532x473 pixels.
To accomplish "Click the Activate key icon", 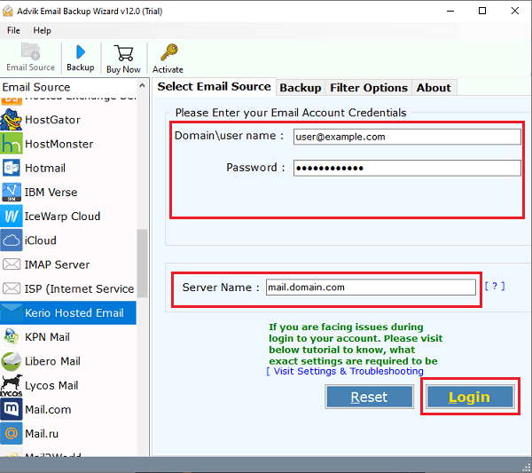I will pyautogui.click(x=169, y=52).
